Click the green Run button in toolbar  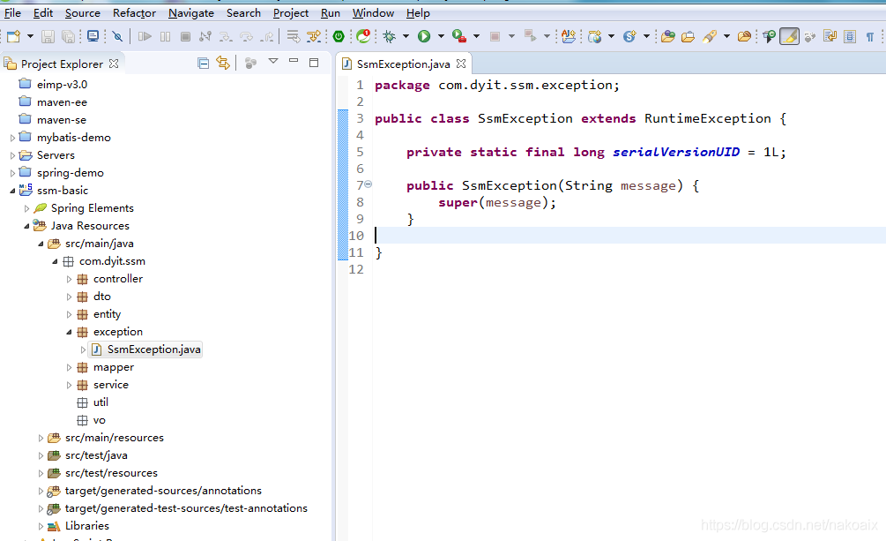tap(424, 36)
